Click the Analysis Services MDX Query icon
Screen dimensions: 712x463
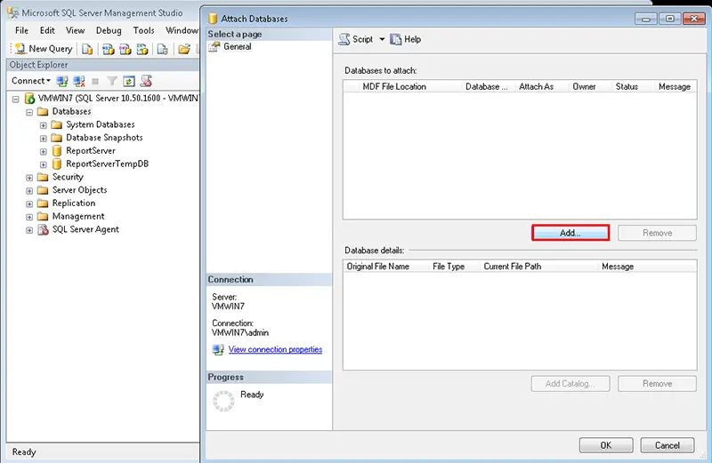click(x=108, y=49)
